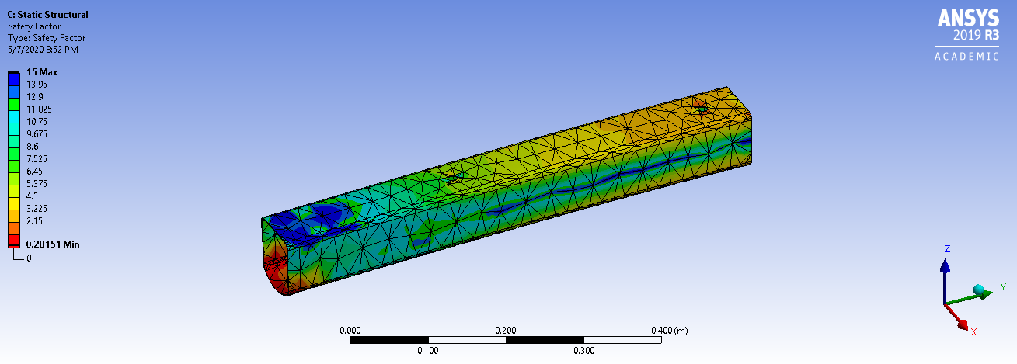The image size is (1017, 364).
Task: Click the scale ruler bar
Action: [x=506, y=340]
